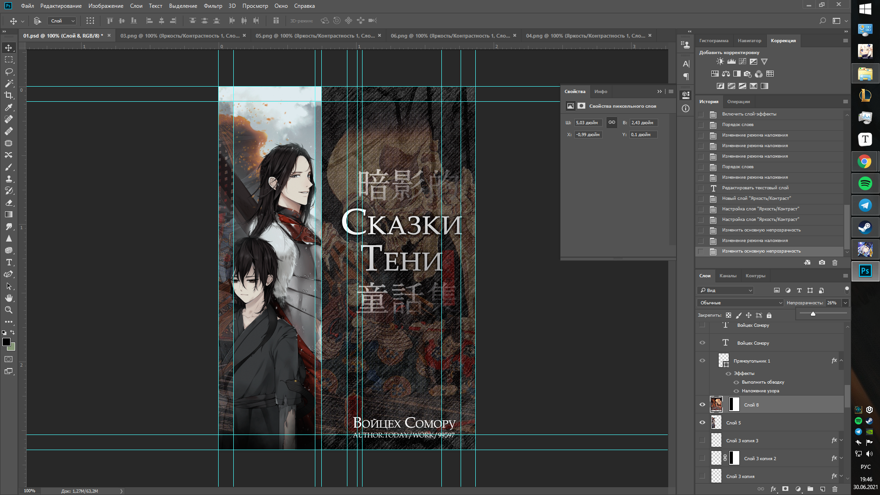Click the foreground color swatch
Image resolution: width=880 pixels, height=495 pixels.
pos(6,342)
